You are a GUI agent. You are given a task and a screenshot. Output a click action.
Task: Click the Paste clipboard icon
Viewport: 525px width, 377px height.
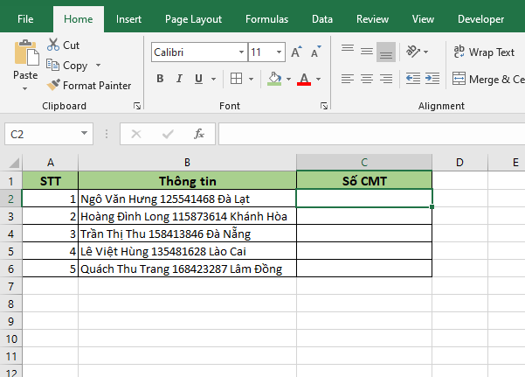click(x=25, y=52)
